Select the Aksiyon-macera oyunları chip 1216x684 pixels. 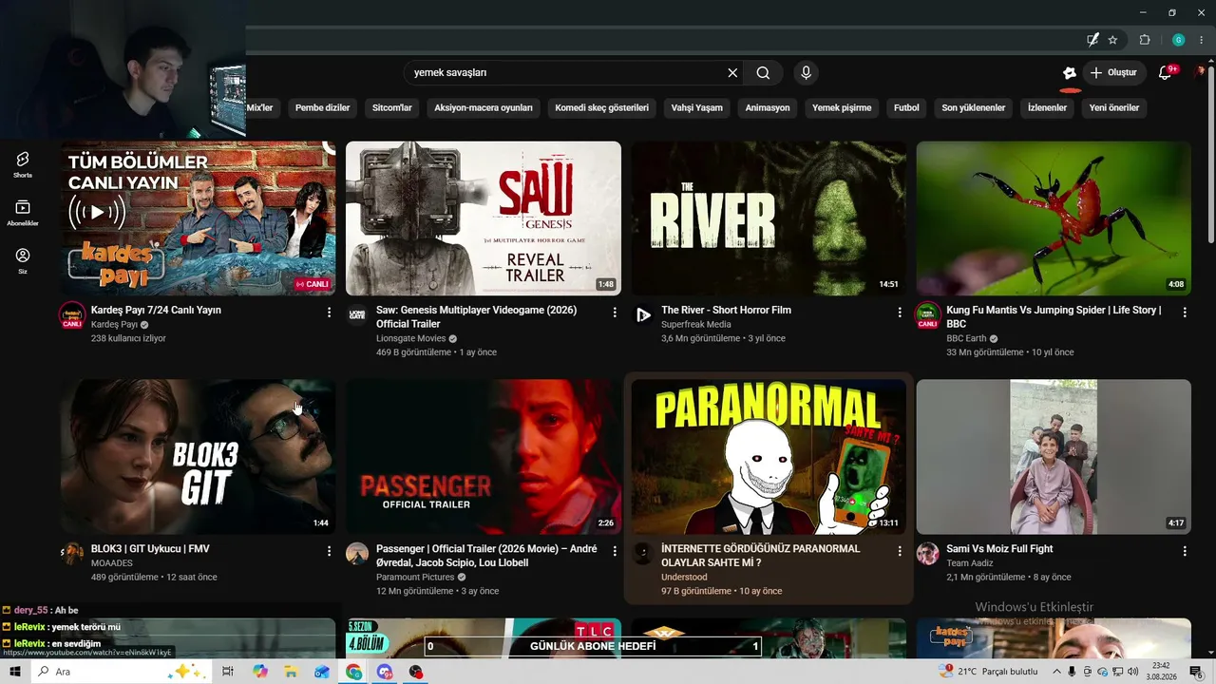[484, 108]
